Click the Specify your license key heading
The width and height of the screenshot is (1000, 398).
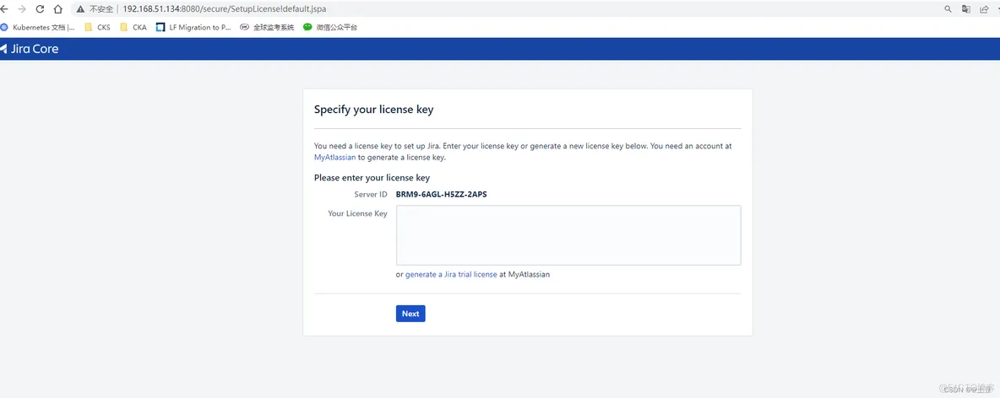(x=373, y=110)
